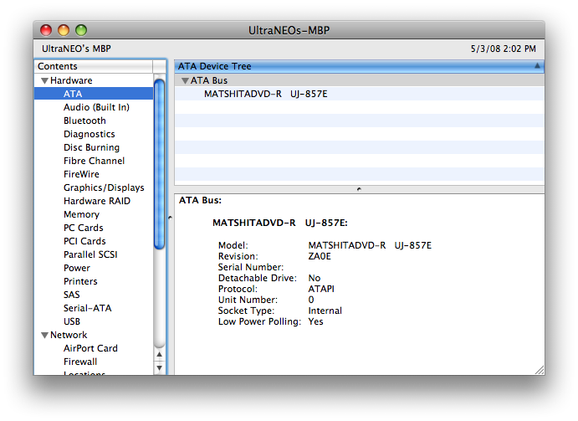Click the sort arrow in ATA Device Tree header
The width and height of the screenshot is (578, 421).
537,65
